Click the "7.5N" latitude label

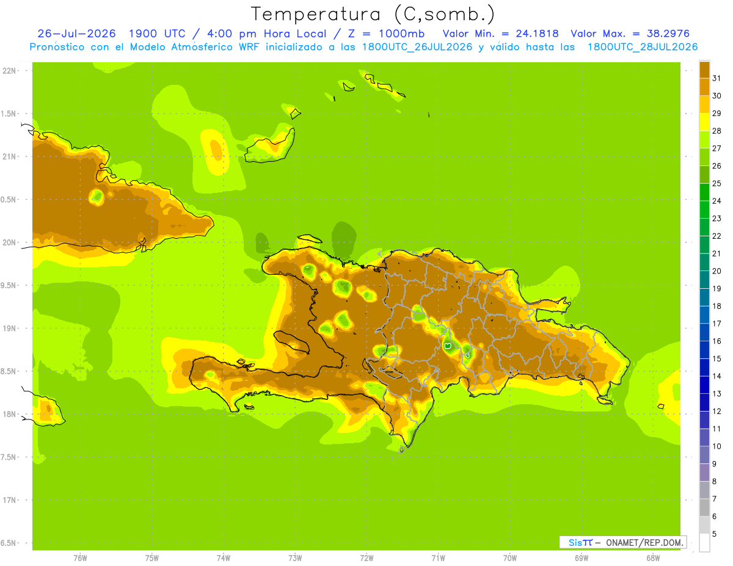[x=9, y=457]
